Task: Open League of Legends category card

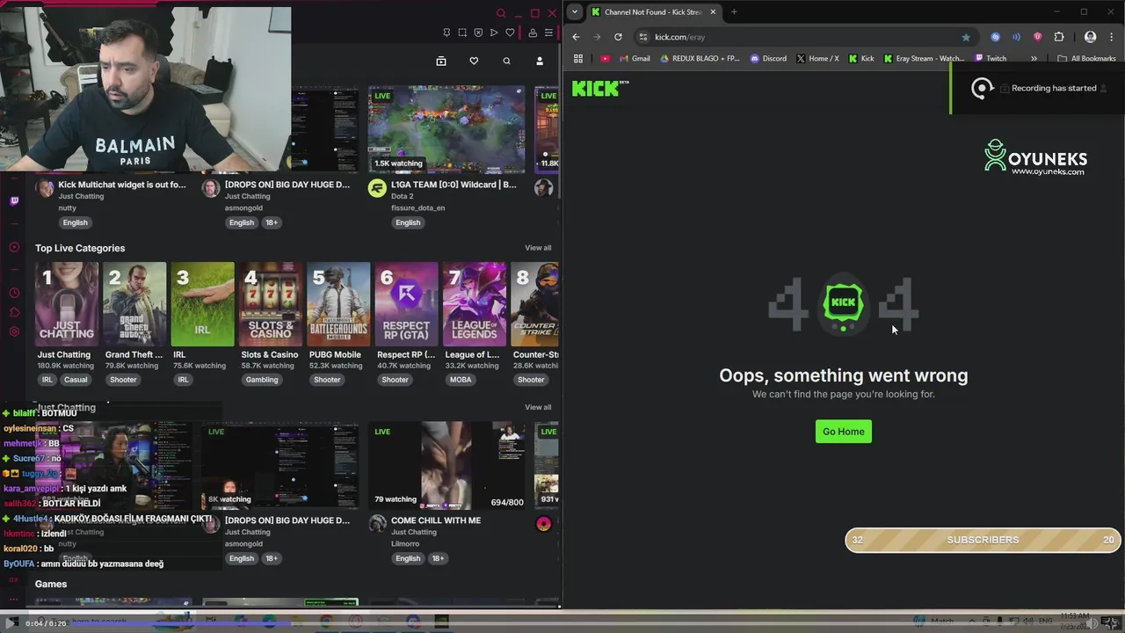Action: tap(475, 303)
